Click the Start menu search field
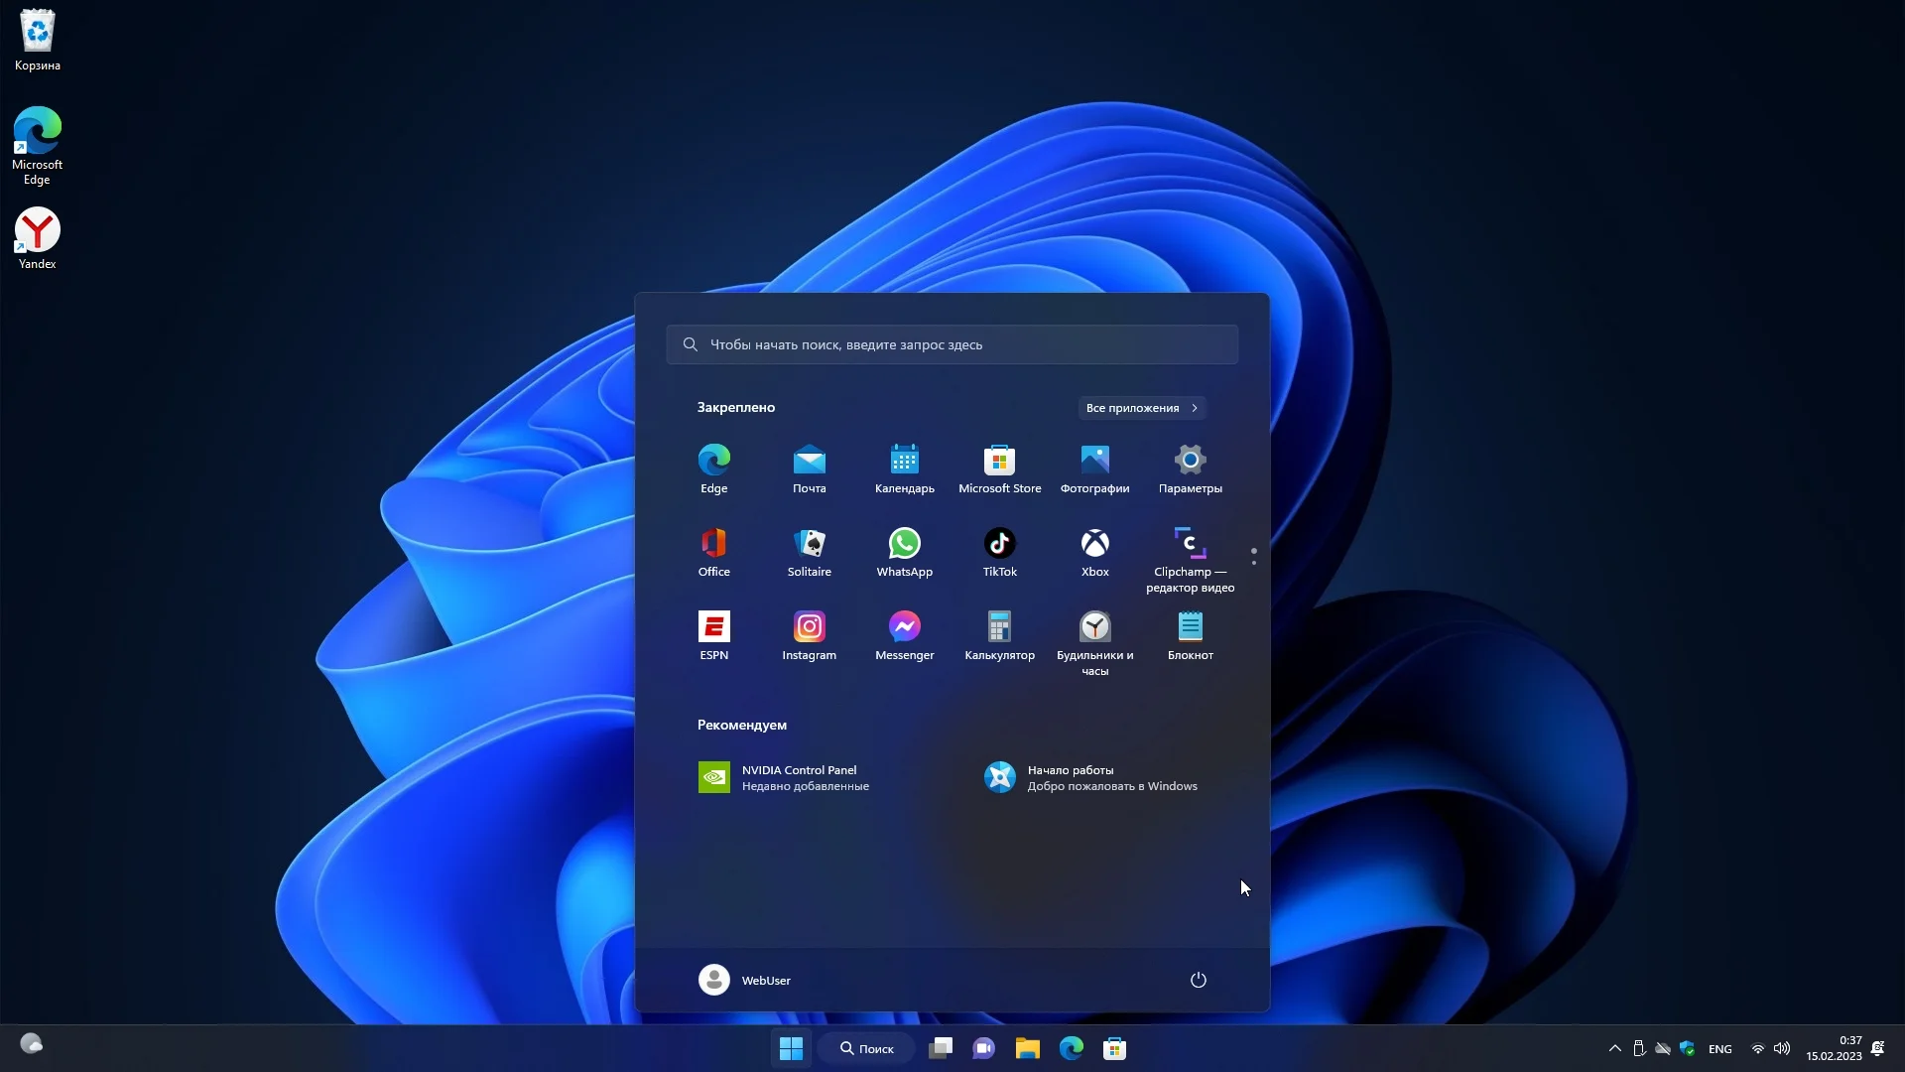The image size is (1905, 1072). click(x=952, y=344)
